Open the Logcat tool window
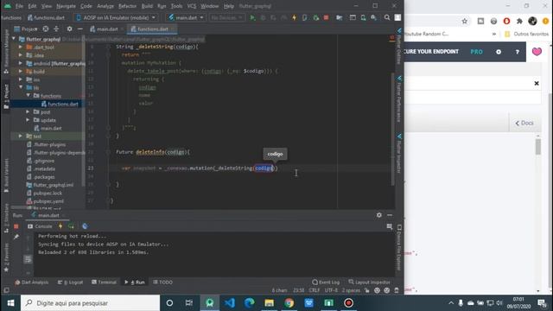The width and height of the screenshot is (553, 311). pyautogui.click(x=71, y=282)
